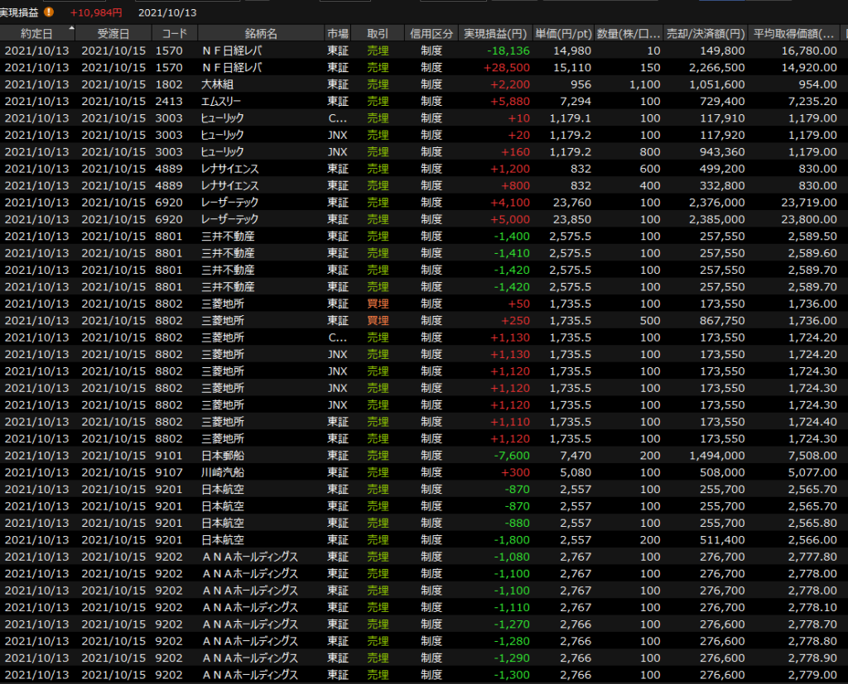Click the orange warning icon beside 実現損益
This screenshot has width=848, height=684.
point(49,12)
